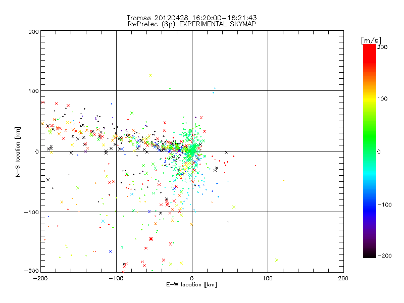Viewport: 404px width, 303px height.
Task: Click the plot title 'Tromsø 20120428 16:20:00-16:21:43'
Action: [191, 18]
